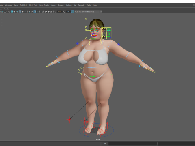Open the ACES view transform dropdown
The width and height of the screenshot is (195, 146).
tap(88, 11)
